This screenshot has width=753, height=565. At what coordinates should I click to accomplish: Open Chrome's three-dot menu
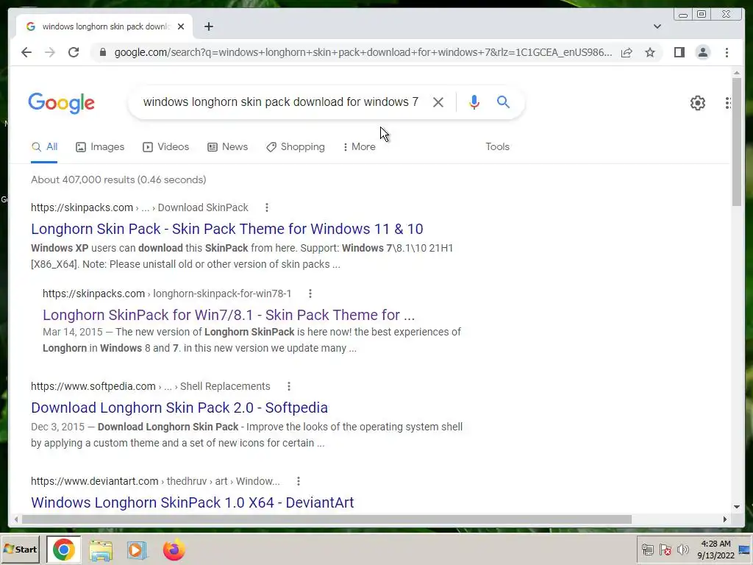click(727, 52)
